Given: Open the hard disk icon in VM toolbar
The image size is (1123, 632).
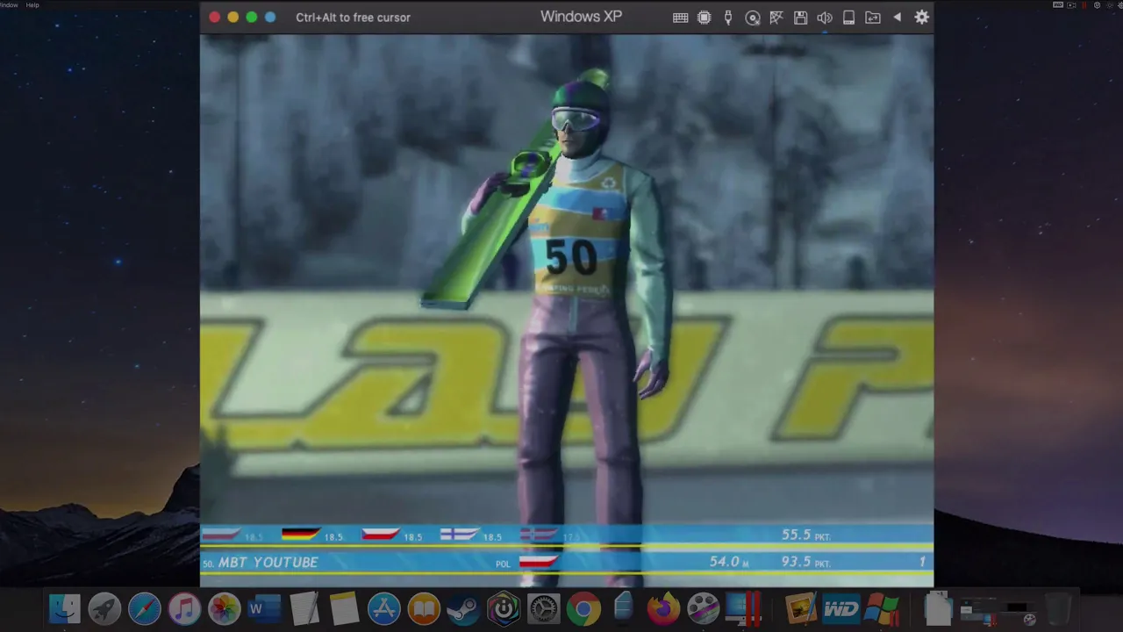Looking at the screenshot, I should (x=848, y=18).
